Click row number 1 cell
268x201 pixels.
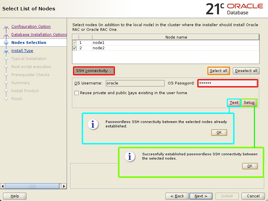point(85,43)
